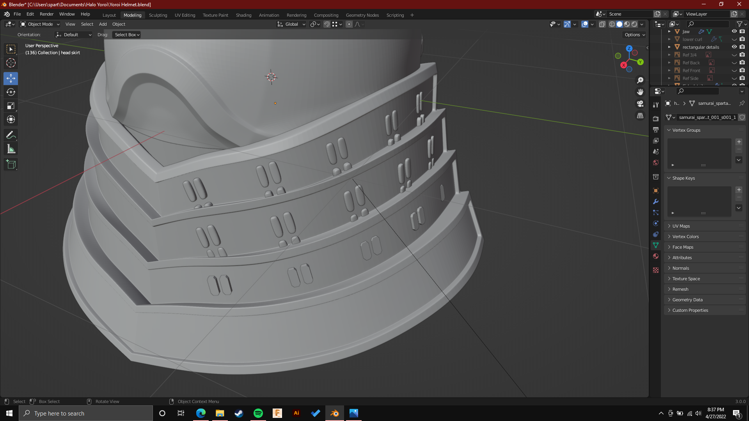Open the Object Constraints properties tab
Screen dimensions: 749x421
pyautogui.click(x=656, y=234)
